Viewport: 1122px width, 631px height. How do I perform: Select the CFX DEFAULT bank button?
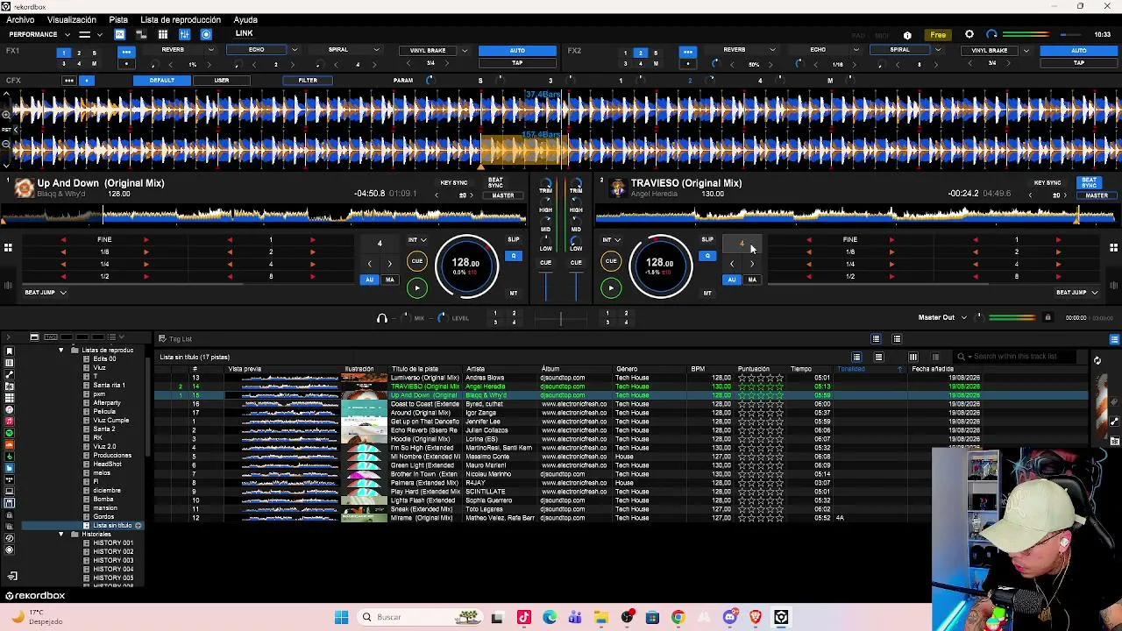click(162, 81)
